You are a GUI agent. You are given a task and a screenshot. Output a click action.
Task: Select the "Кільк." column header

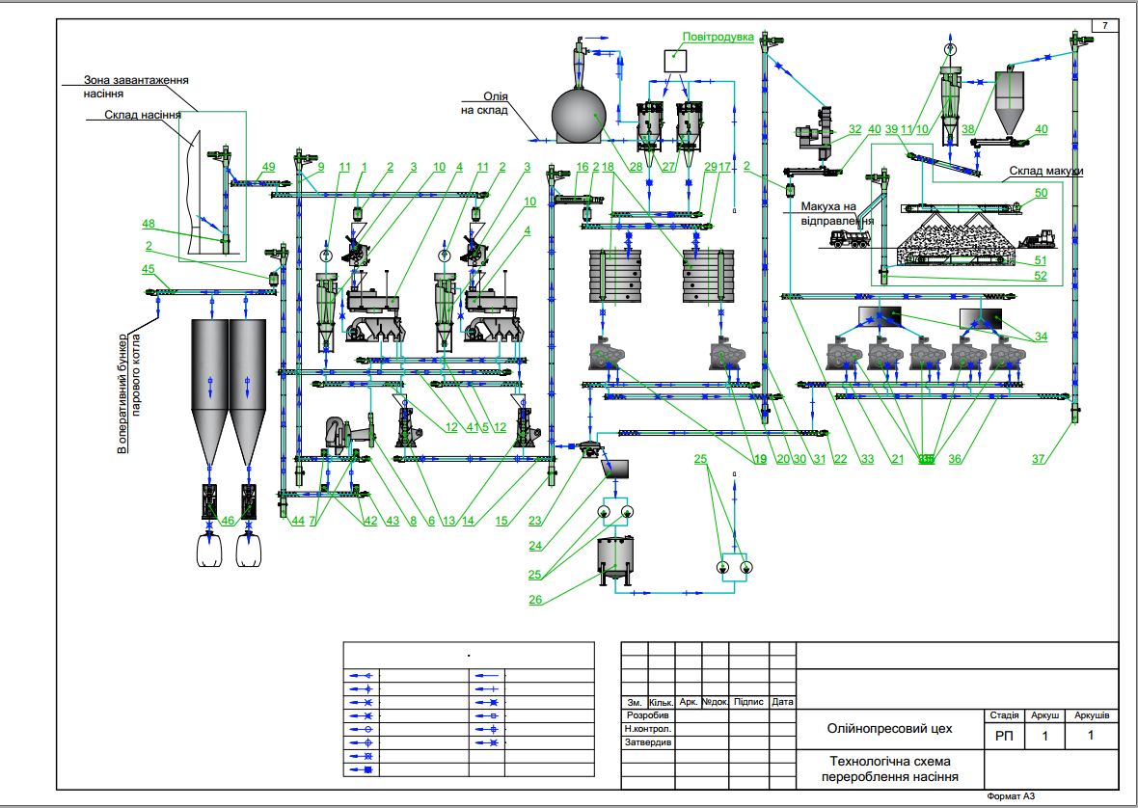662,702
